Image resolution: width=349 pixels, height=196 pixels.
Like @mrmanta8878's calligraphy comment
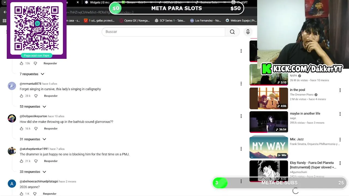[22, 96]
